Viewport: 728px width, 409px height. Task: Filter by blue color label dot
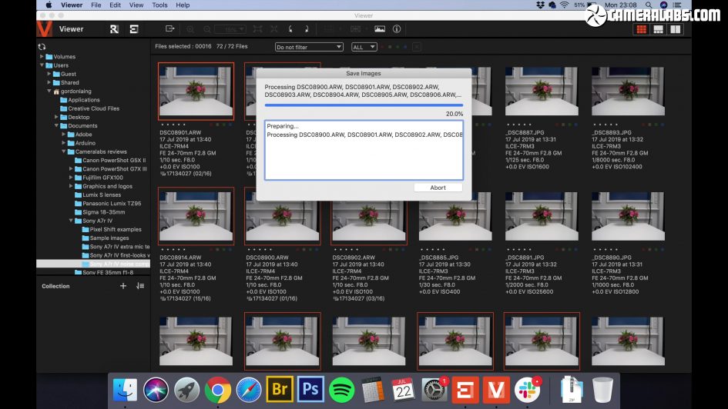(405, 47)
